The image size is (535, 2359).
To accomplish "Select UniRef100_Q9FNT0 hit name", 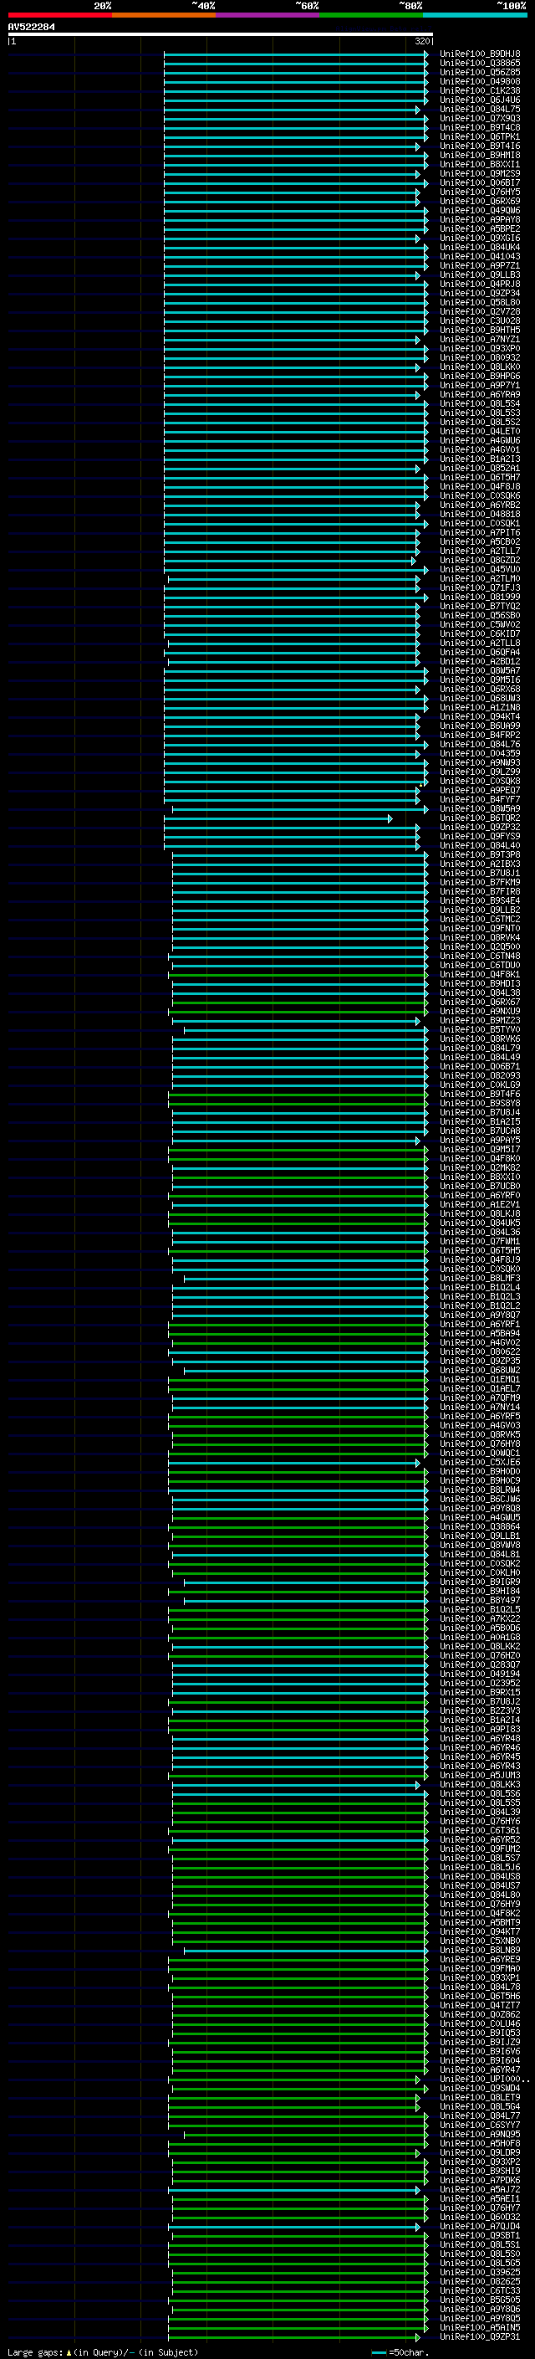I will (480, 929).
